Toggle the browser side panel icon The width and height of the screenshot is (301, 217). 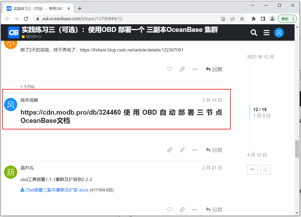click(x=263, y=19)
